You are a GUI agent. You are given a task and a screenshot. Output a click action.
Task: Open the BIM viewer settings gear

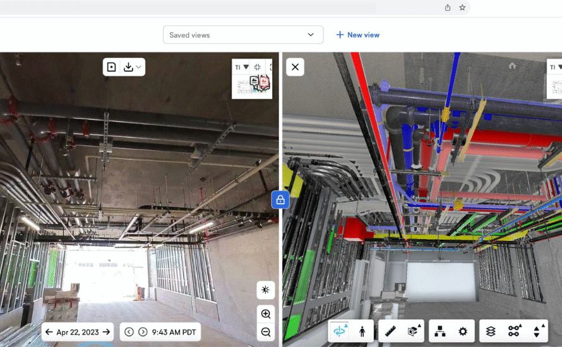click(462, 331)
